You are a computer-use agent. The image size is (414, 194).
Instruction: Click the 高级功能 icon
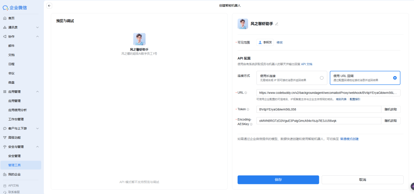[5, 138]
